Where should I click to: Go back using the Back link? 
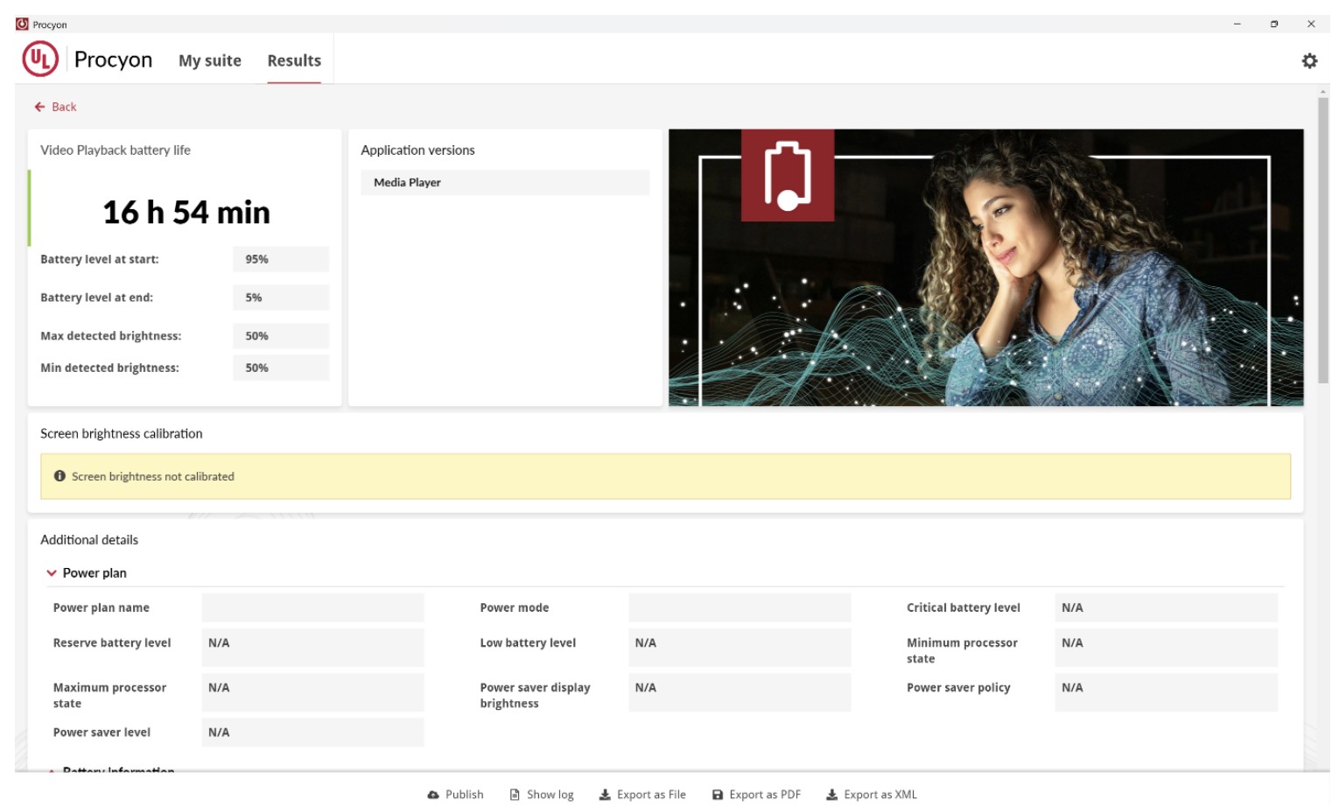[x=64, y=107]
